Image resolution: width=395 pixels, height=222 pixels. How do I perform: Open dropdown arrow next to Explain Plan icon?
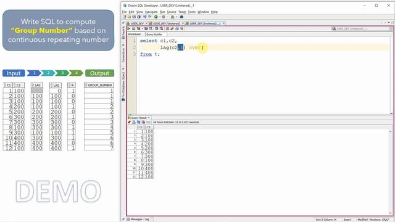[x=142, y=29]
